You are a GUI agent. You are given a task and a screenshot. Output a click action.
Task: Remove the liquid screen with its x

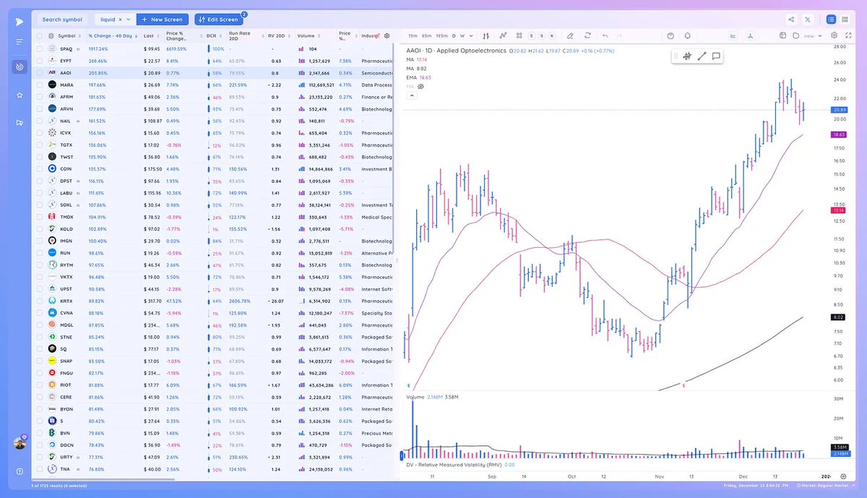[x=120, y=20]
